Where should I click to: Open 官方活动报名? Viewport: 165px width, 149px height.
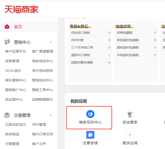[42, 71]
